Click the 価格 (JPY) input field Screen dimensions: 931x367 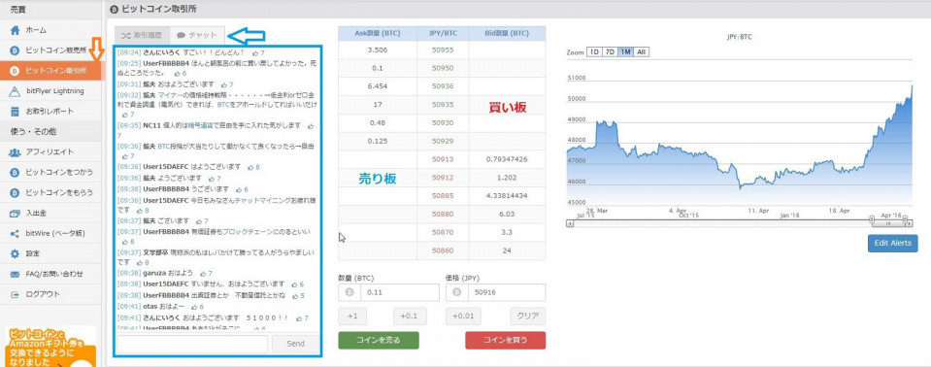(x=507, y=293)
